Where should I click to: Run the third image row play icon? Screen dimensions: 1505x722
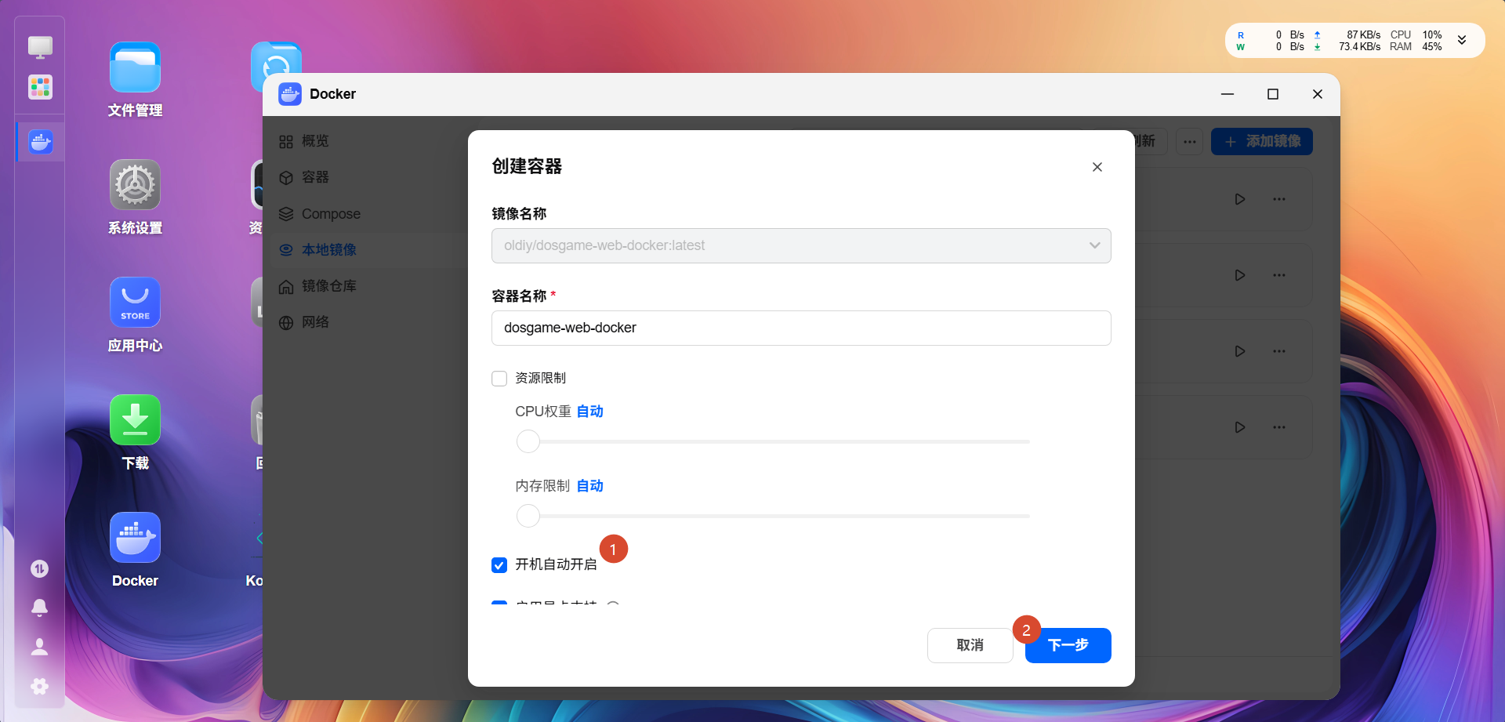(x=1240, y=351)
